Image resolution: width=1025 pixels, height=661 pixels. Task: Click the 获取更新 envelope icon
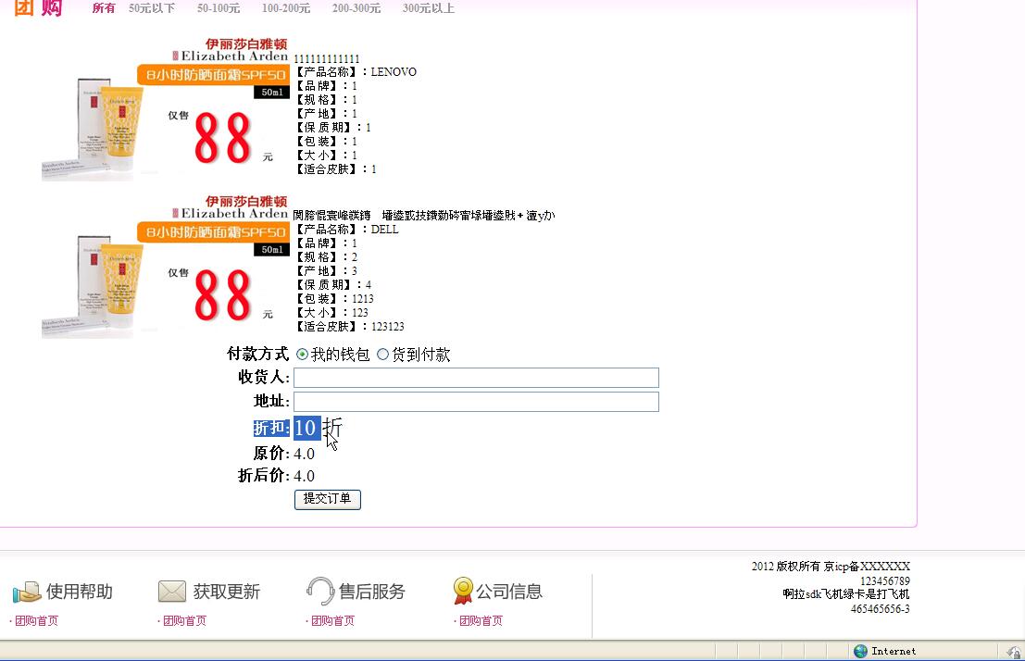pyautogui.click(x=172, y=591)
